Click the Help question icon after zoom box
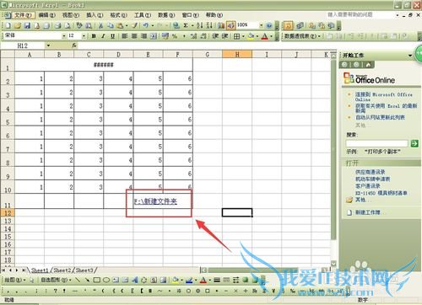 click(269, 25)
